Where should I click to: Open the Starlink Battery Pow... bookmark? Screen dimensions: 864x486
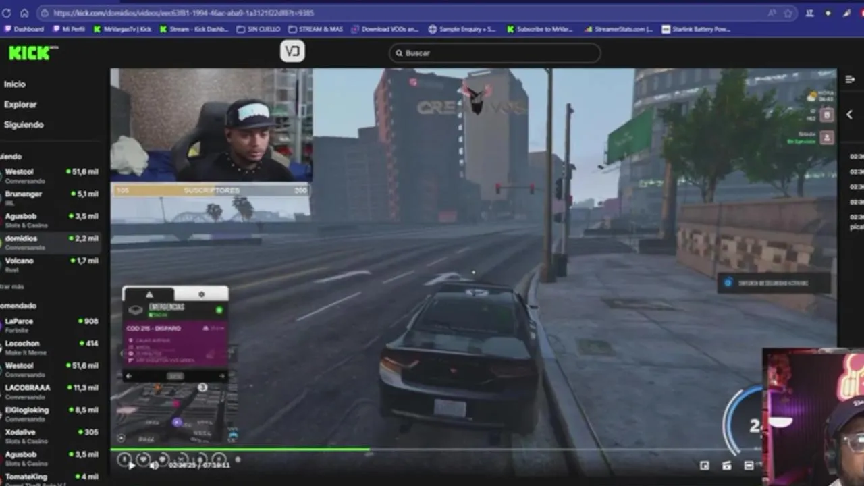[697, 30]
